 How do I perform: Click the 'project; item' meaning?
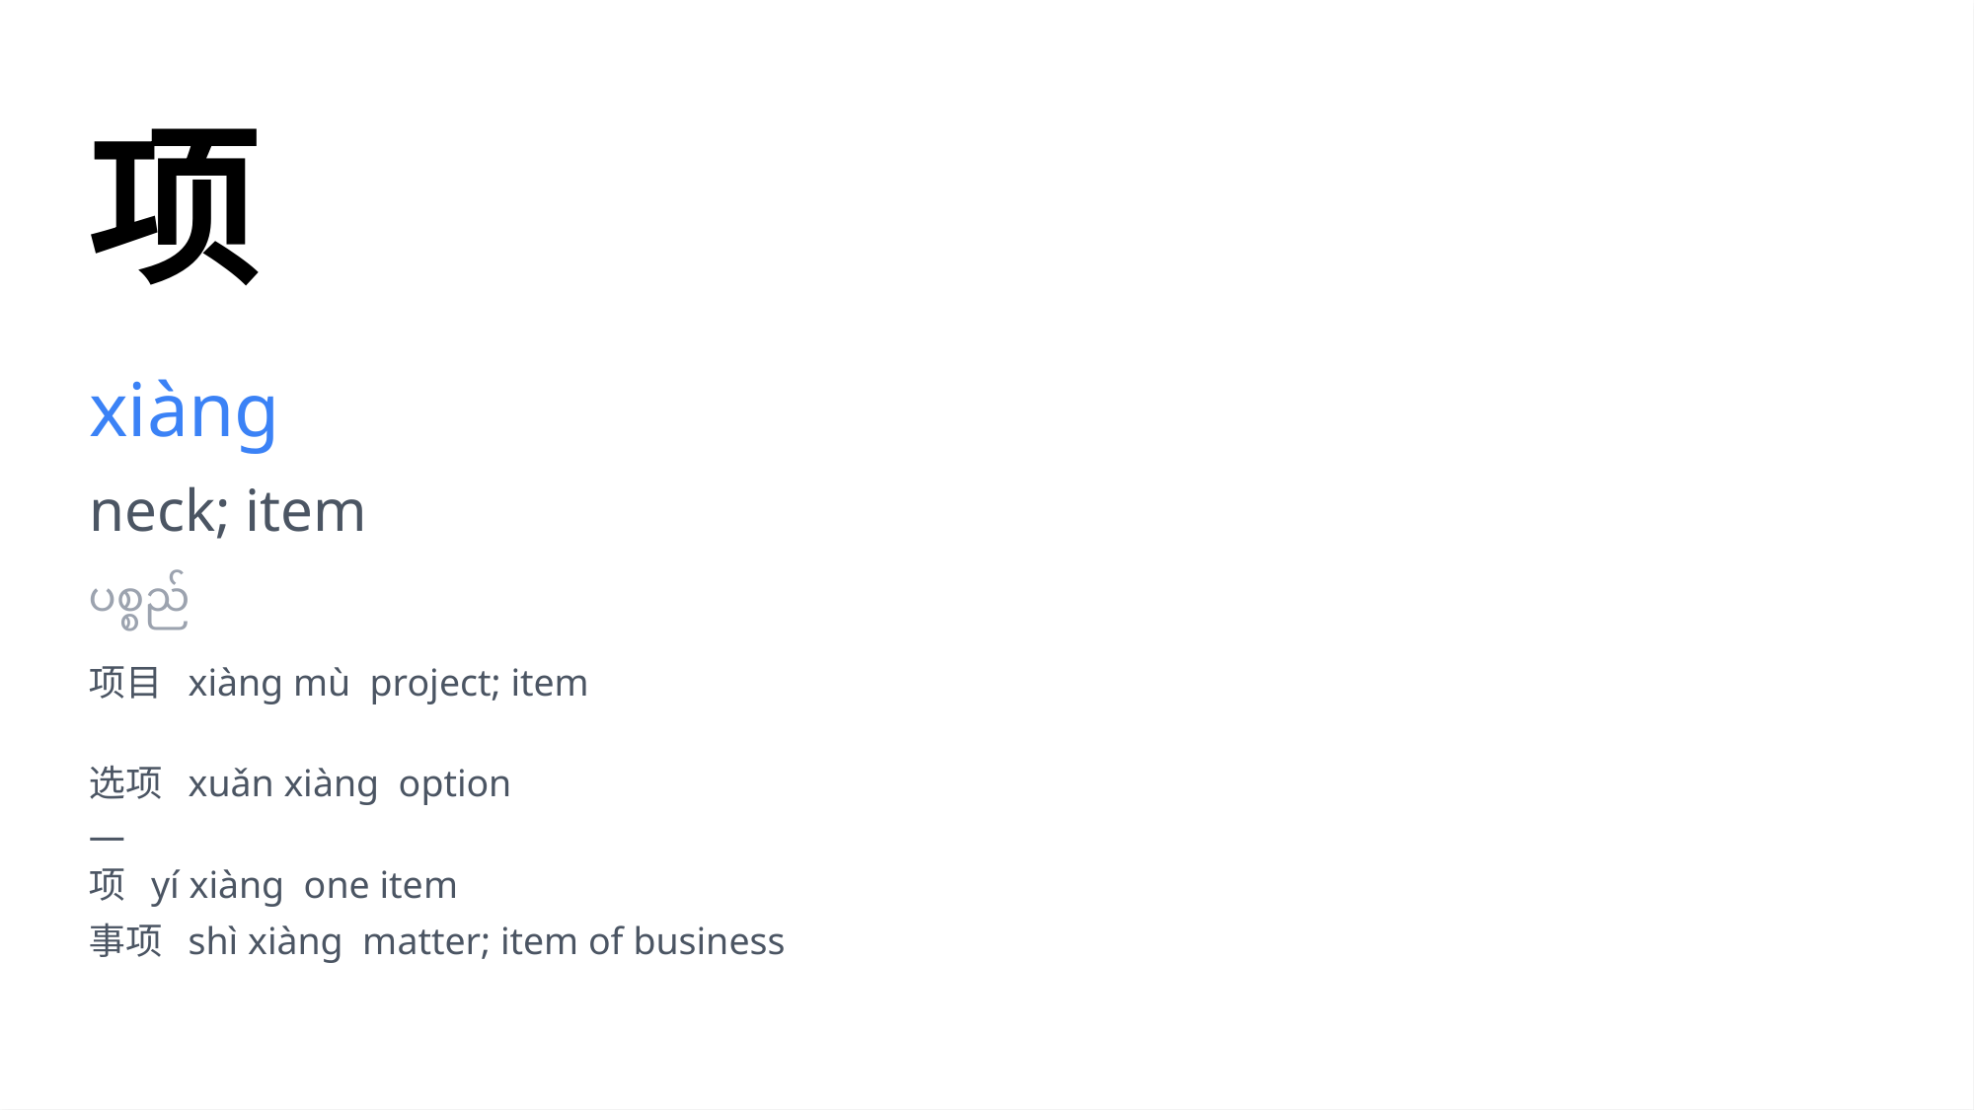[479, 684]
